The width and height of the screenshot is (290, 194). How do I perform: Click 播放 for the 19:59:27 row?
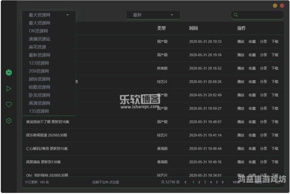click(x=241, y=109)
